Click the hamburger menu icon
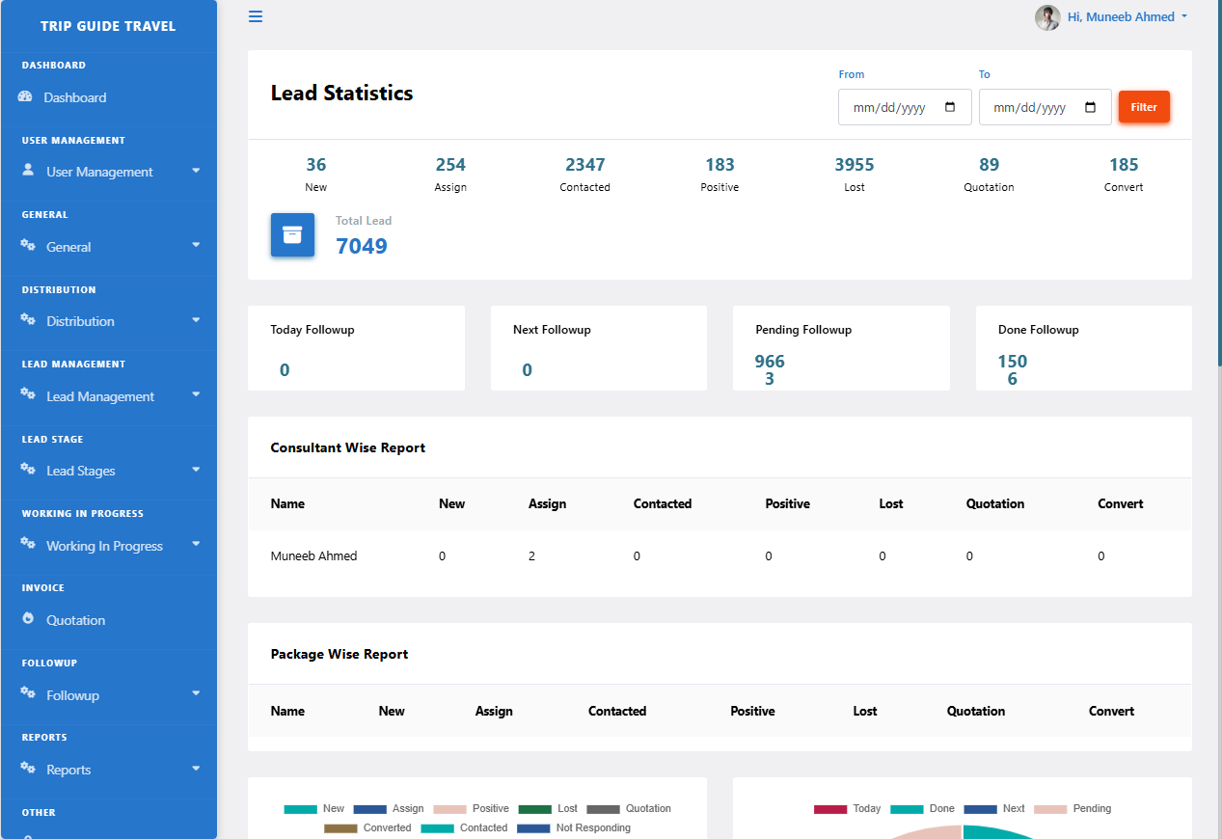This screenshot has height=839, width=1222. click(x=255, y=16)
